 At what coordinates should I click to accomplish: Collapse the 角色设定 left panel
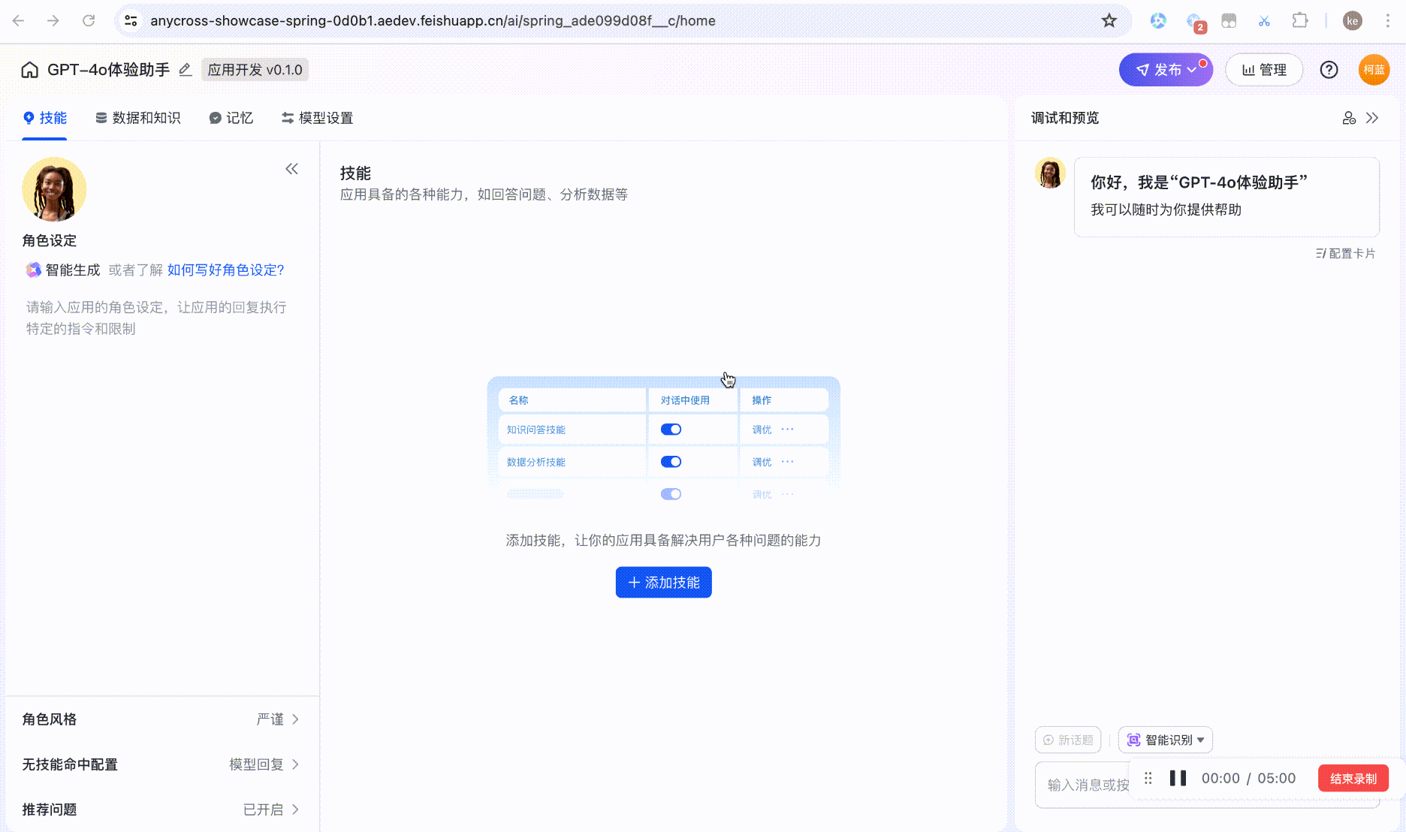point(291,169)
